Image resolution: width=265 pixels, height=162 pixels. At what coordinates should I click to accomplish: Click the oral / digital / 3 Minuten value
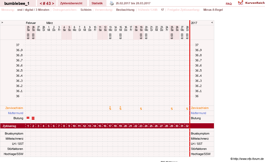[x=33, y=10]
